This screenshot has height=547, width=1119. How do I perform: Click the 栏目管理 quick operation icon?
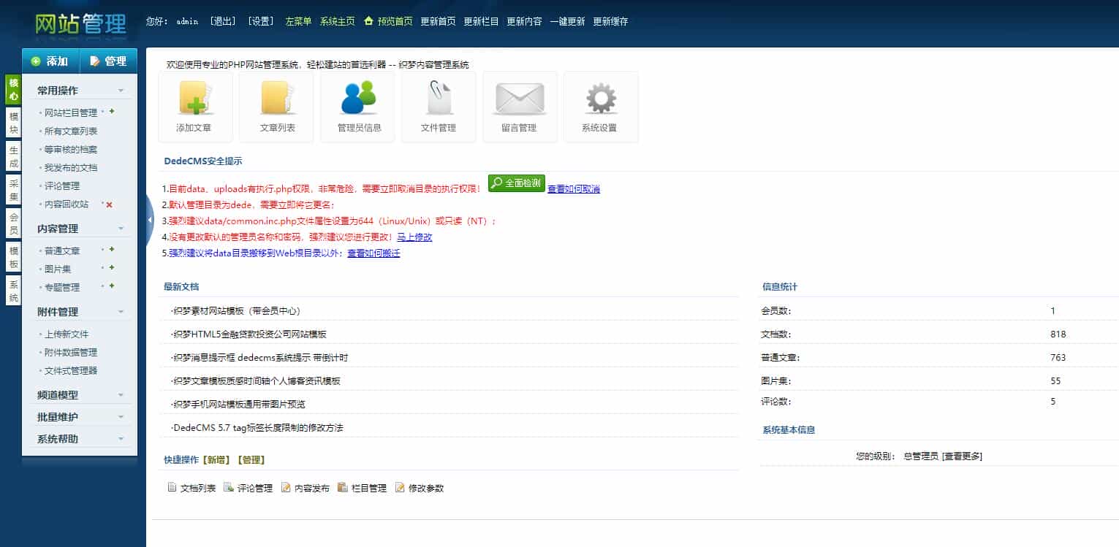(341, 487)
